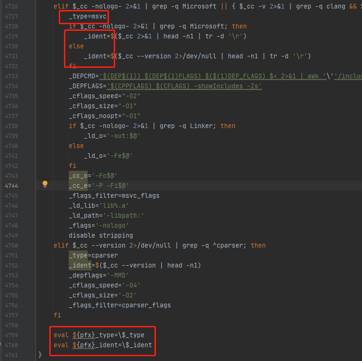Click the 'fi' keyword on line 4757
The image size is (362, 361).
click(x=57, y=315)
